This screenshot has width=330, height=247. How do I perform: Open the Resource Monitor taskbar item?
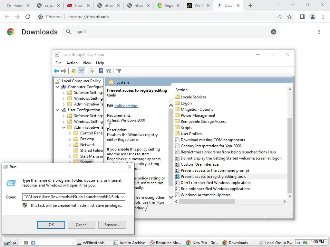[x=165, y=243]
